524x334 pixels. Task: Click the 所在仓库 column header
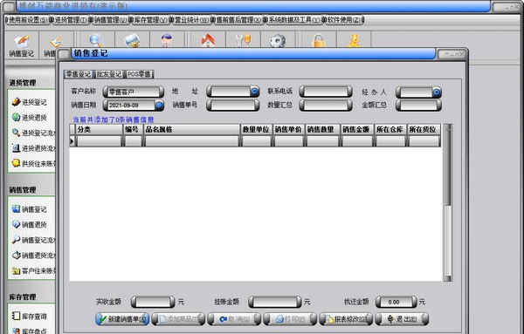pos(390,129)
